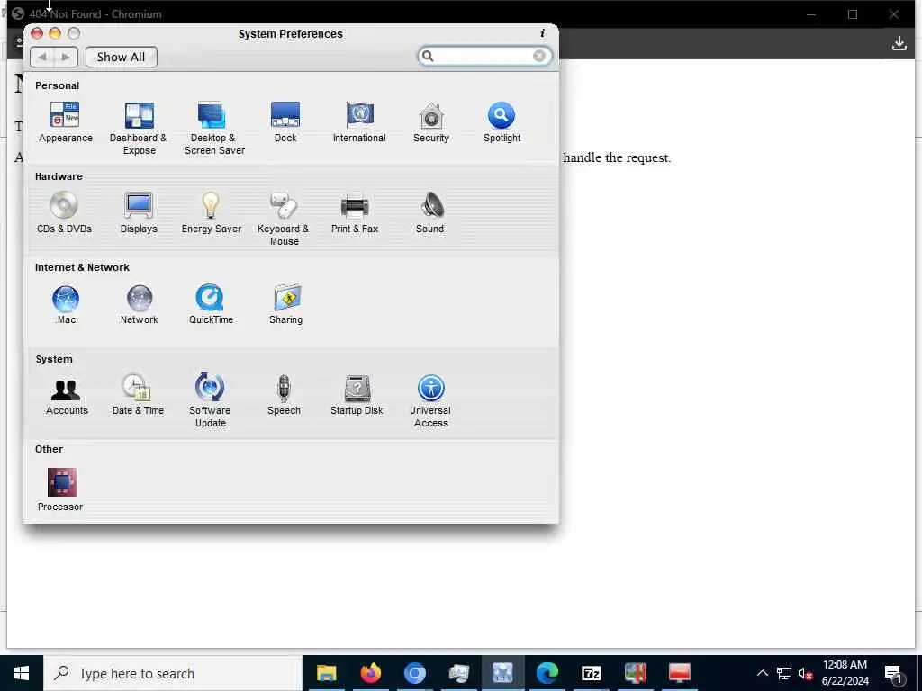Open Energy Saver settings
This screenshot has height=691, width=922.
pyautogui.click(x=211, y=212)
